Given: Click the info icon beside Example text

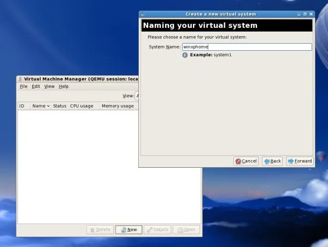Looking at the screenshot, I should (185, 55).
